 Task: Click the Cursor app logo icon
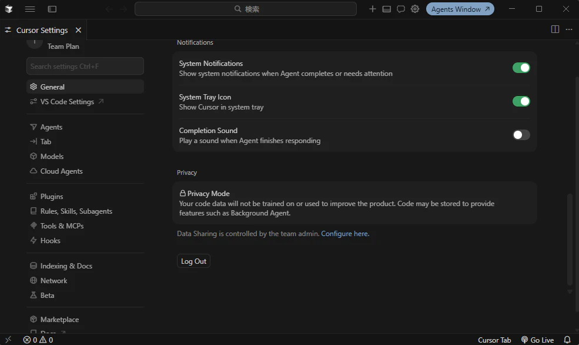pyautogui.click(x=9, y=9)
